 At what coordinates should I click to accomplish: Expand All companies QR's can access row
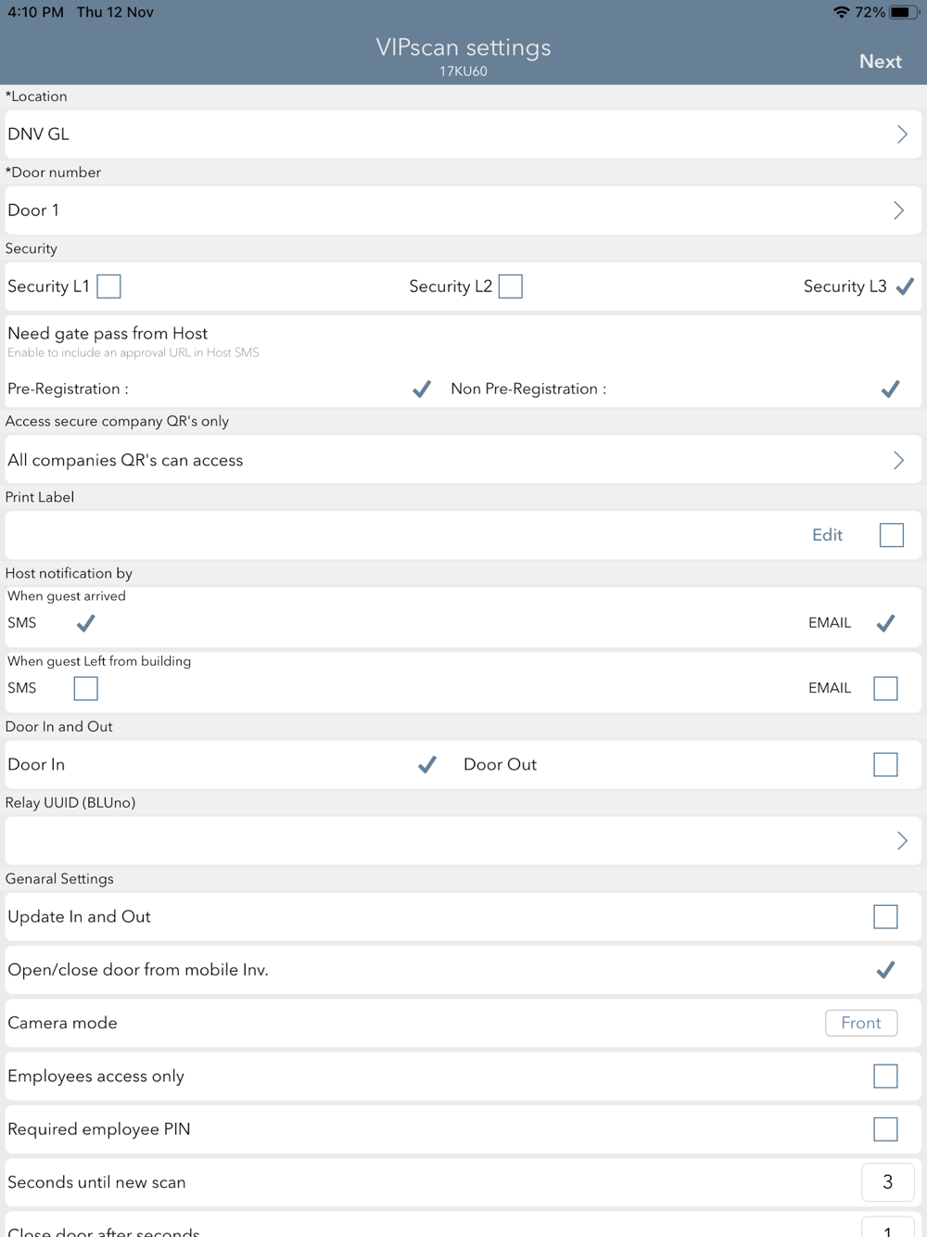point(463,460)
